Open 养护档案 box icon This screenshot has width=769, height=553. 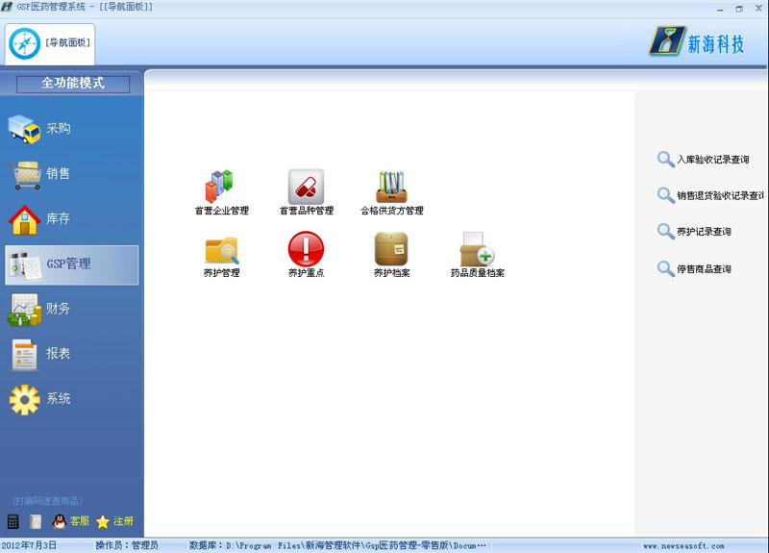tap(391, 255)
